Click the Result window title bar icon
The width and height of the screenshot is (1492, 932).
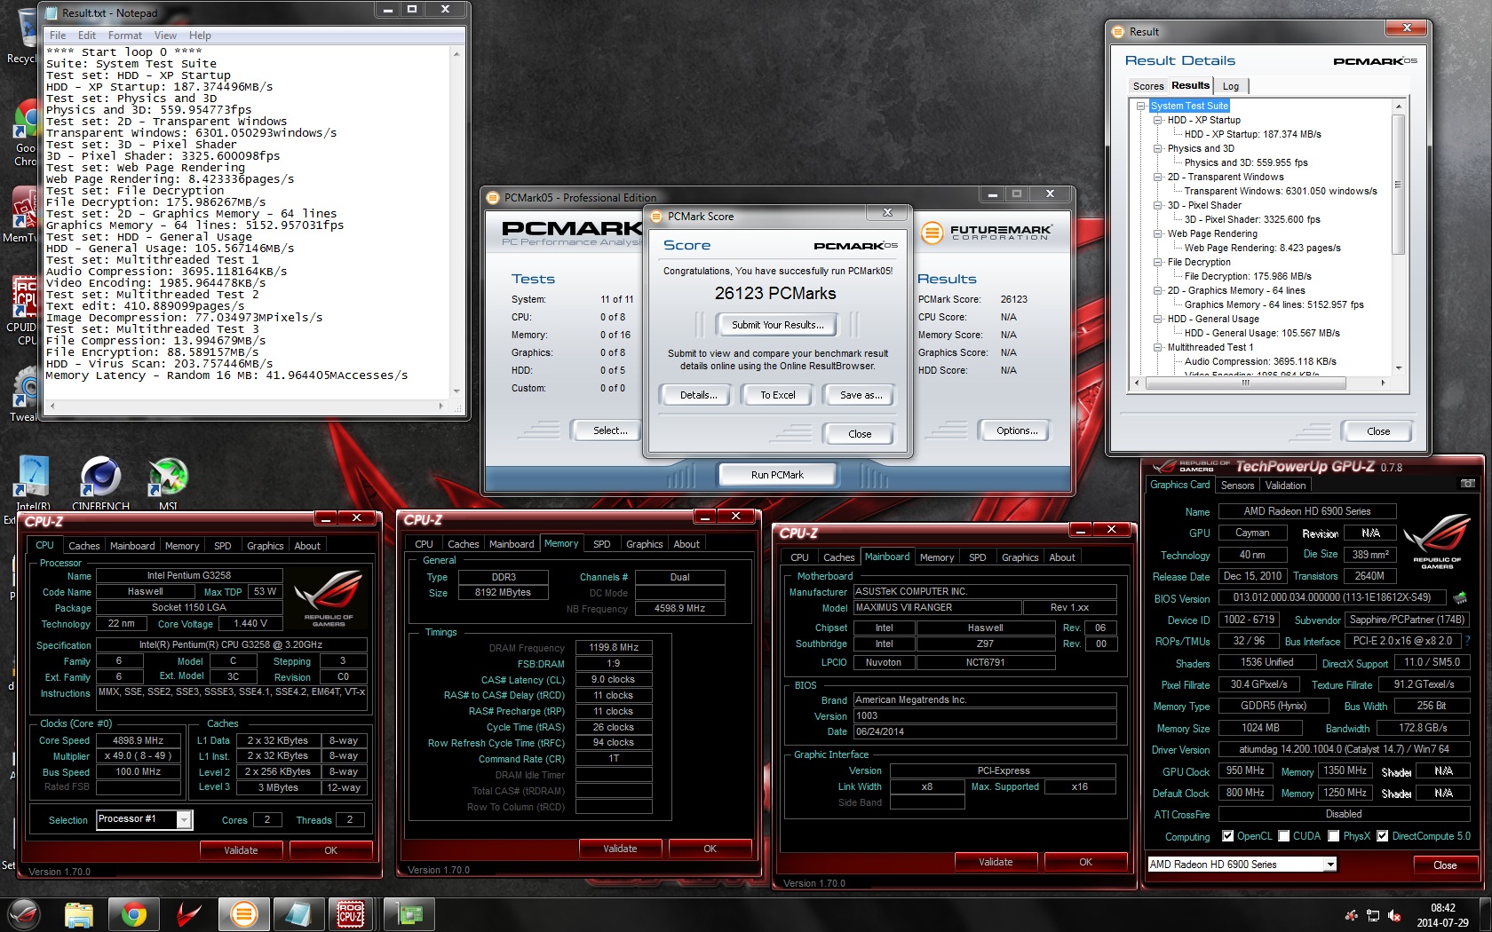click(1118, 31)
